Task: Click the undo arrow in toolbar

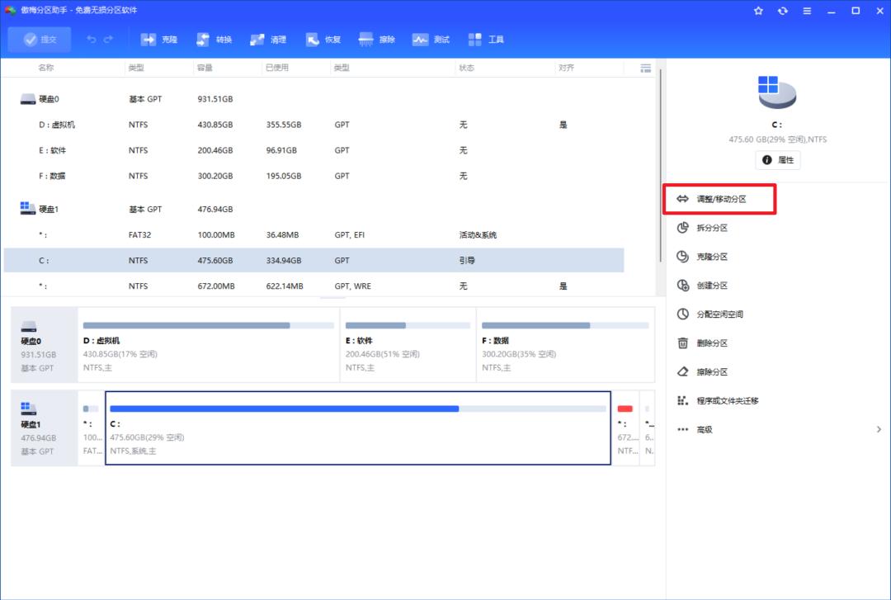Action: tap(91, 40)
